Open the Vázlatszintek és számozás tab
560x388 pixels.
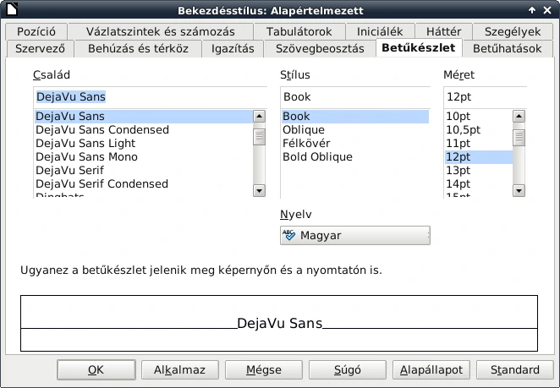(161, 31)
